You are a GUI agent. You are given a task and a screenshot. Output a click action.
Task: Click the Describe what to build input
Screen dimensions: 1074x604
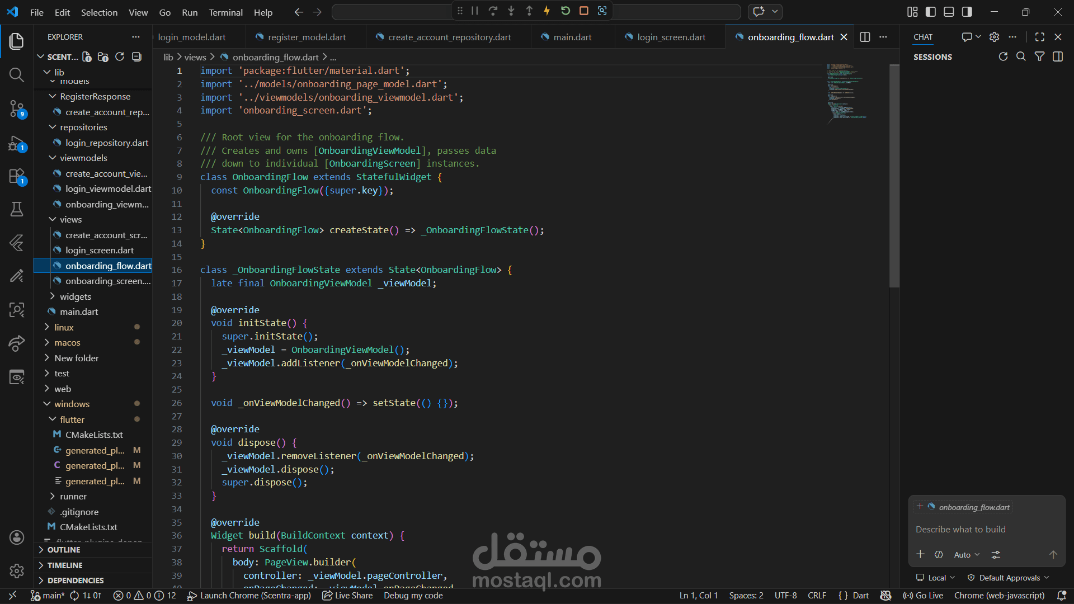coord(960,529)
